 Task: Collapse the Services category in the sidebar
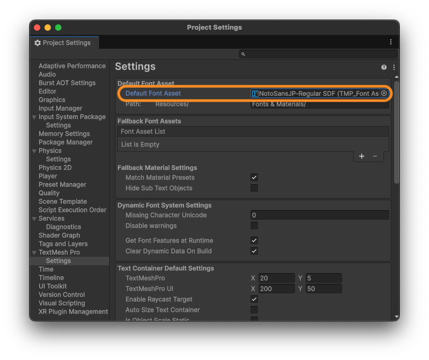[34, 218]
